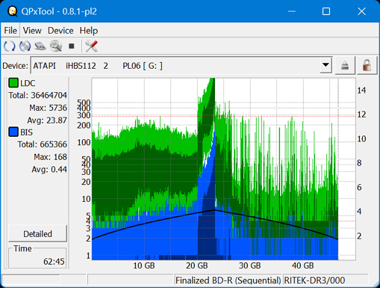This screenshot has height=288, width=380.
Task: Maximize the QPxTool window
Action: [x=326, y=11]
